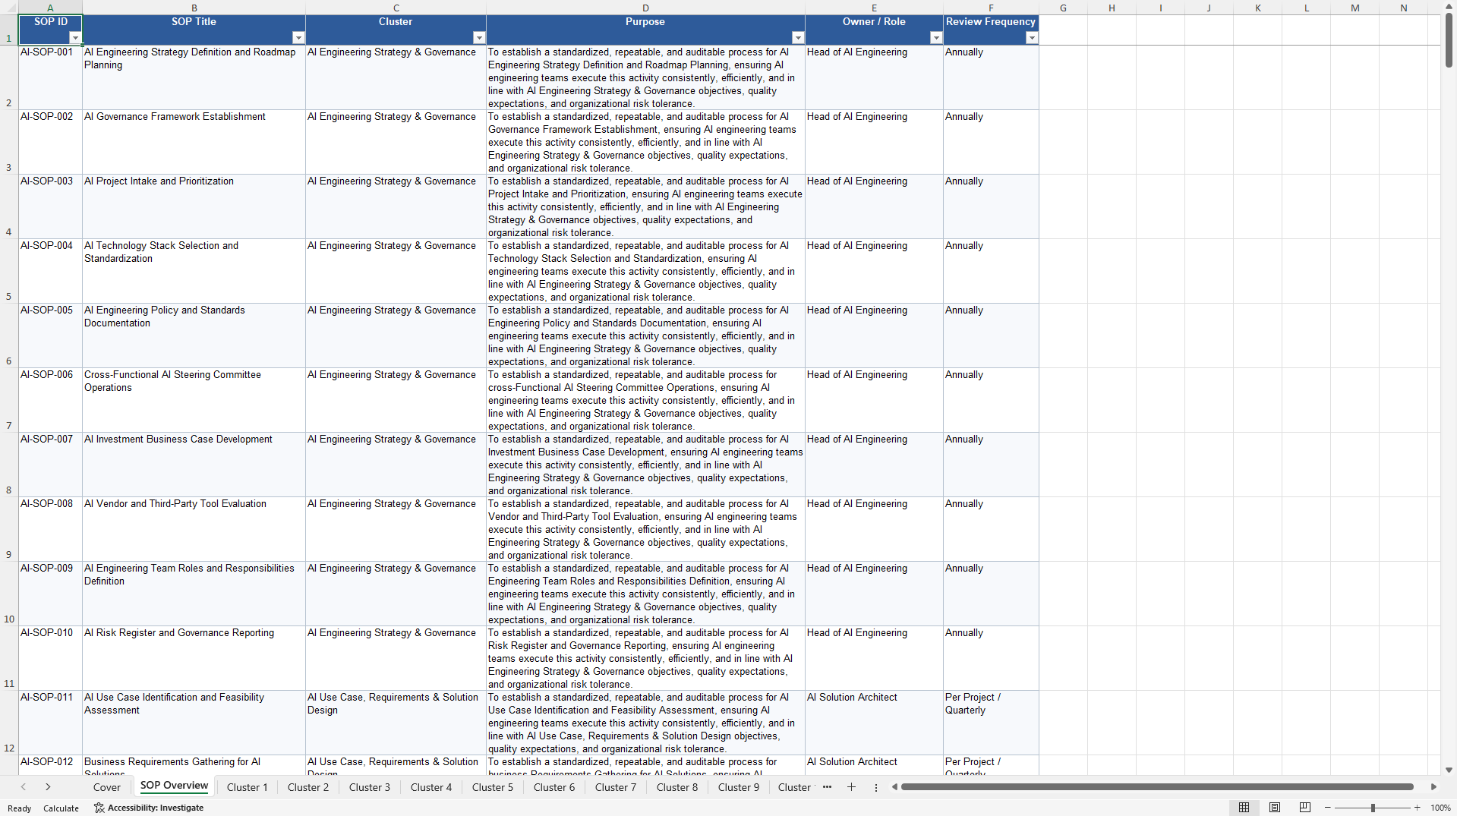Open Accessibility: Investigate in status bar
This screenshot has width=1457, height=816.
click(149, 808)
